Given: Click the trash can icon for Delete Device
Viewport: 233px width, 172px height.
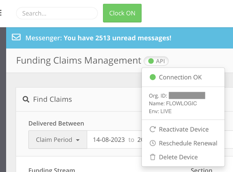Looking at the screenshot, I should coord(152,157).
